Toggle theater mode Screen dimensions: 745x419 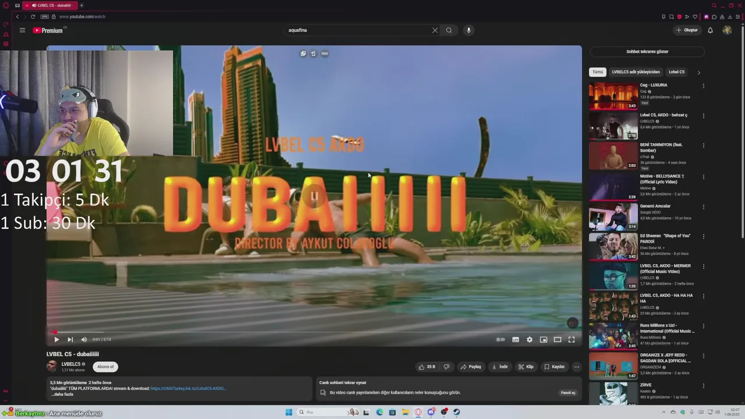point(558,339)
